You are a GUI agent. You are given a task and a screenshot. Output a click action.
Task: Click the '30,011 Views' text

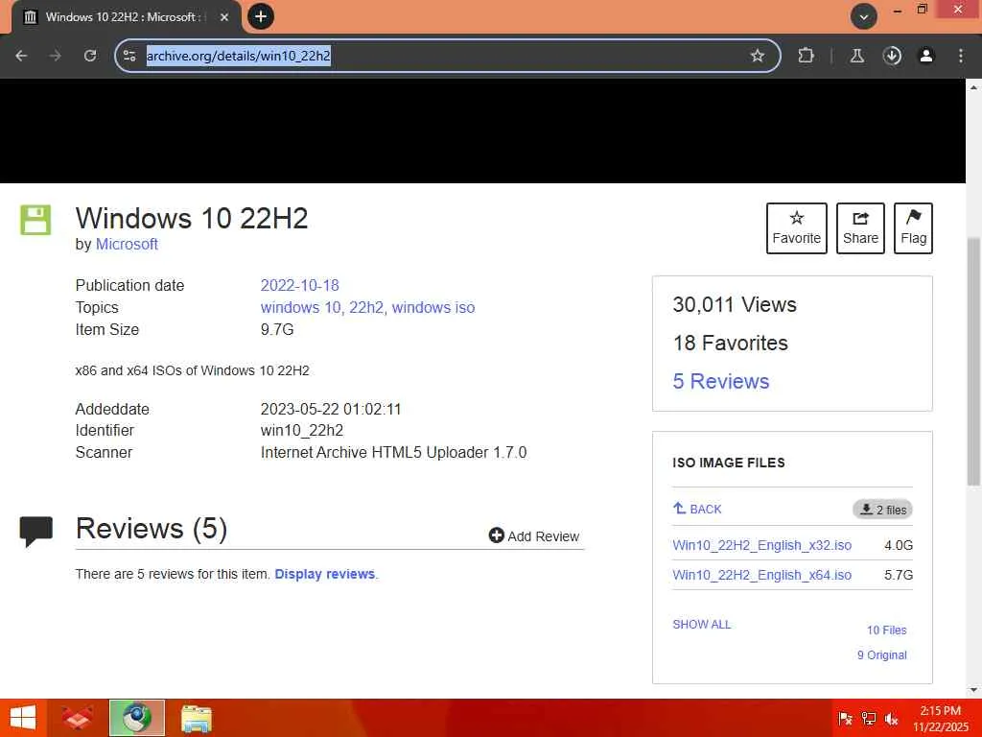(735, 304)
